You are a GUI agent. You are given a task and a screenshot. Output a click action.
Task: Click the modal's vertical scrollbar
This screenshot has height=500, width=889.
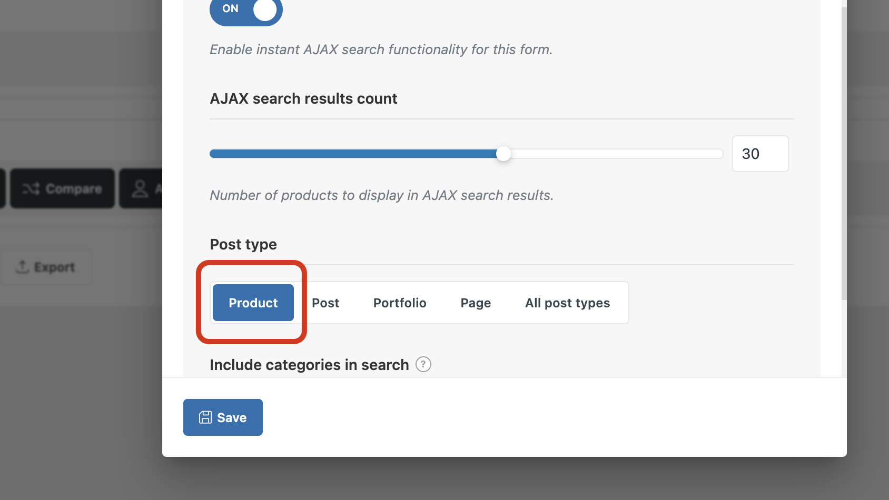pos(844,158)
